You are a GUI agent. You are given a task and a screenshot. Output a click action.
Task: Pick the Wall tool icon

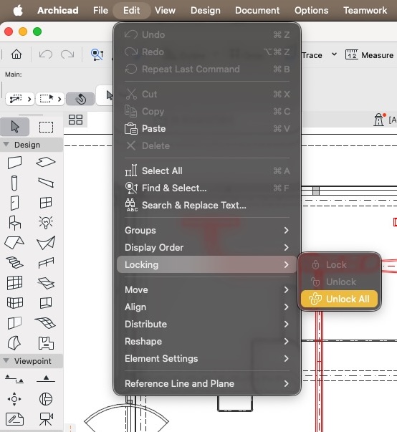pos(14,163)
